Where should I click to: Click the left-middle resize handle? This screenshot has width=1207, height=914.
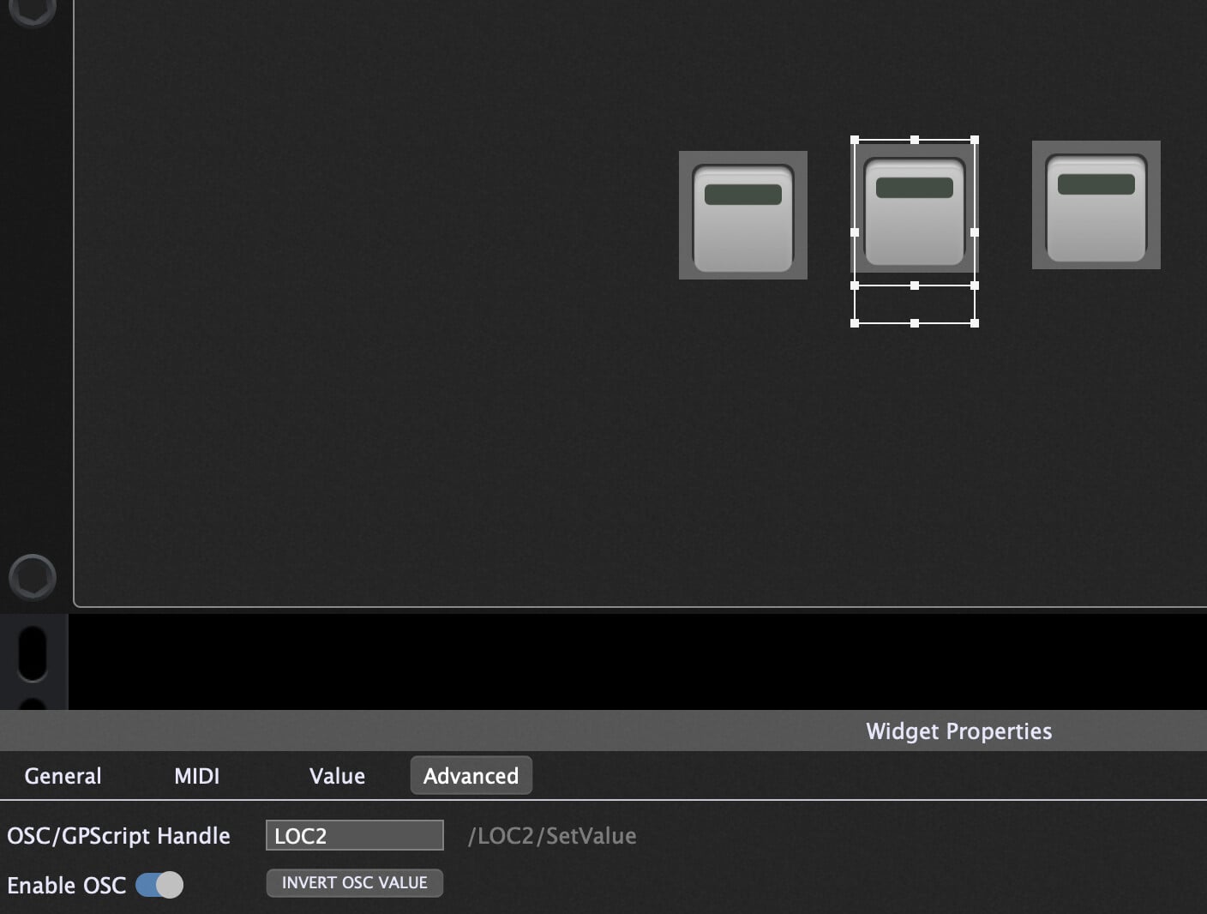point(855,232)
